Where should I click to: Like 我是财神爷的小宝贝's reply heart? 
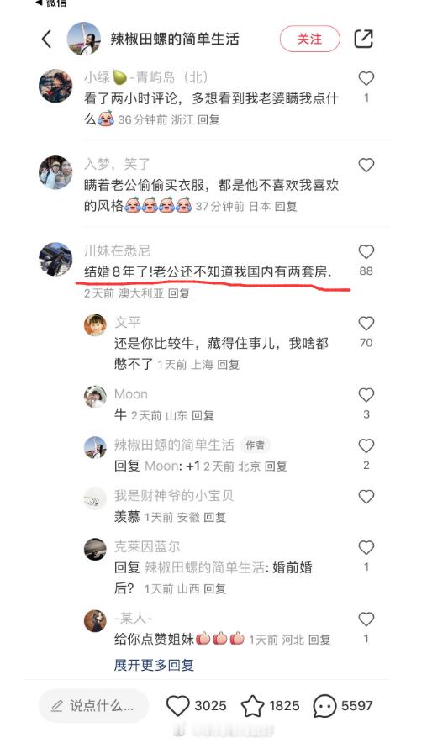click(x=366, y=497)
